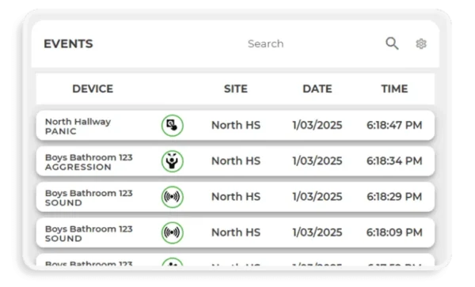Select the 6:18:47 PM time entry
This screenshot has width=475, height=287.
pyautogui.click(x=394, y=125)
